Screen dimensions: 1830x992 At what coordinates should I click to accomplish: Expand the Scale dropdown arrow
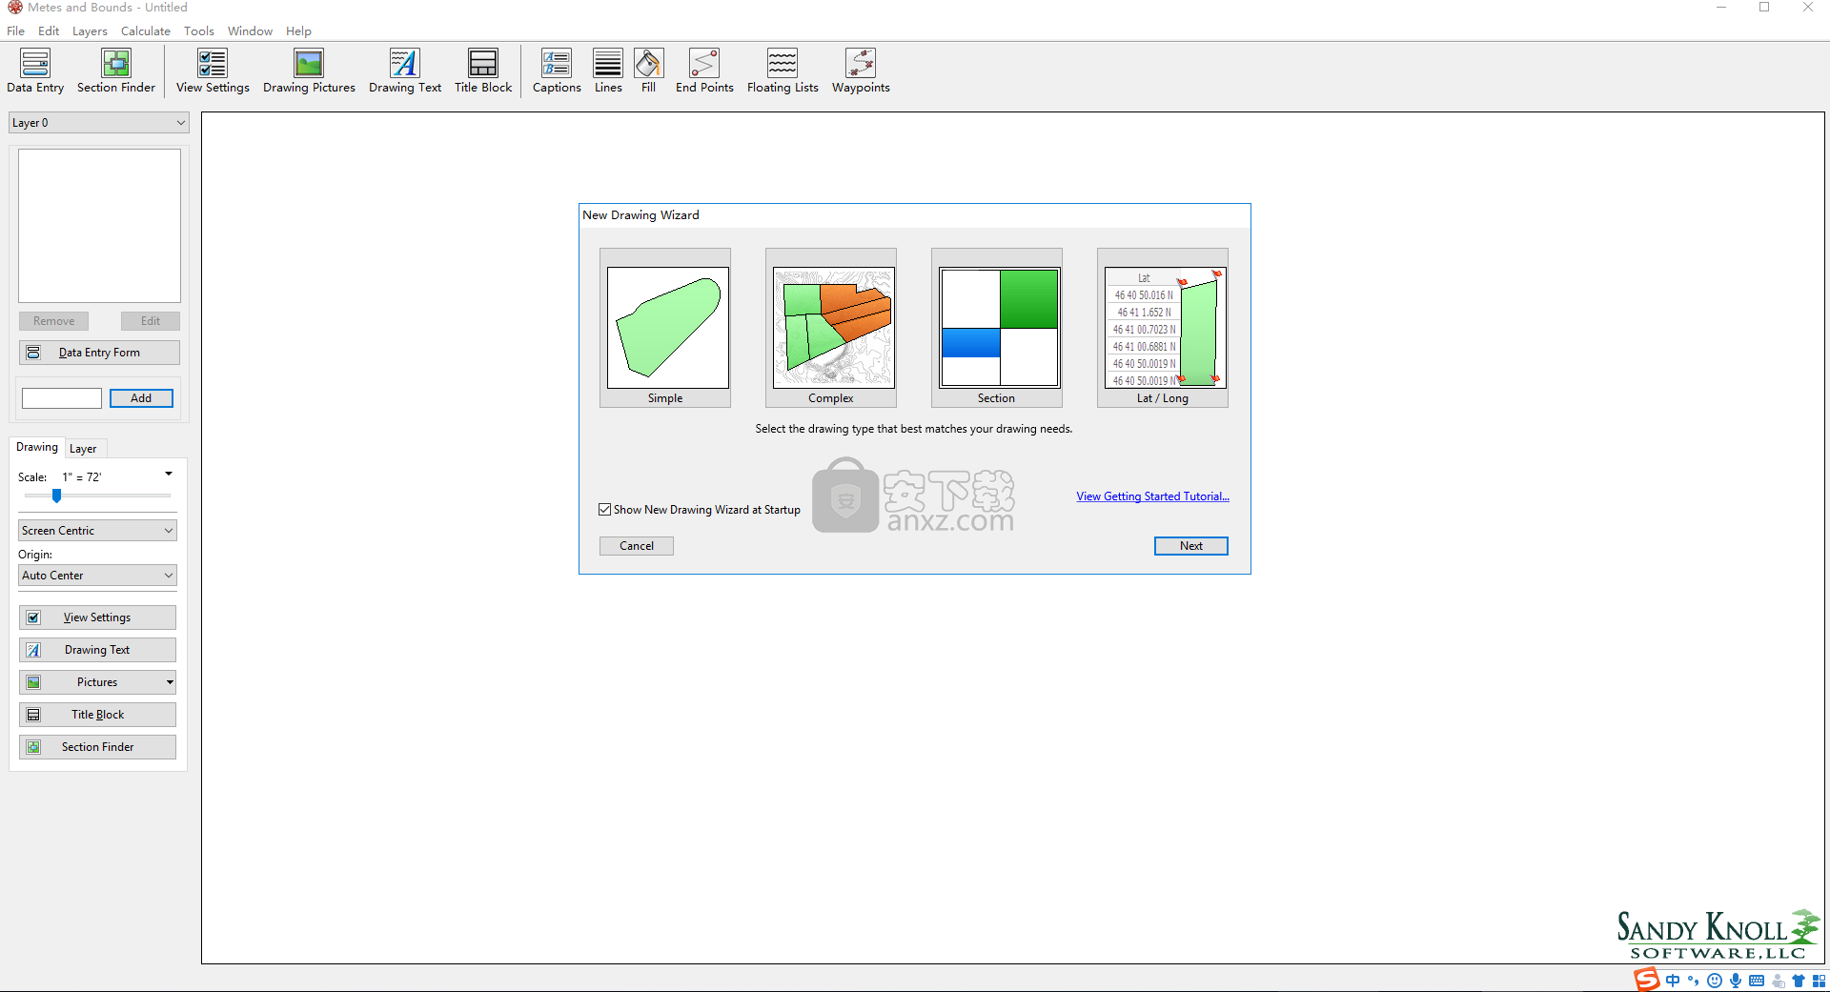pos(169,475)
